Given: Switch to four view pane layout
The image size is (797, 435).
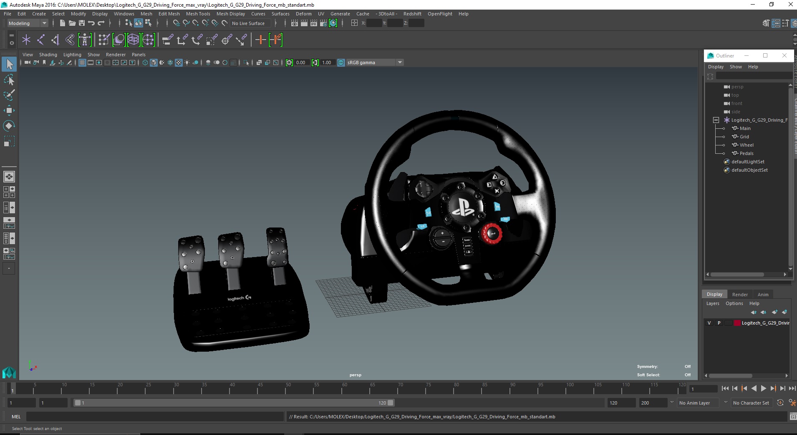Looking at the screenshot, I should (9, 192).
